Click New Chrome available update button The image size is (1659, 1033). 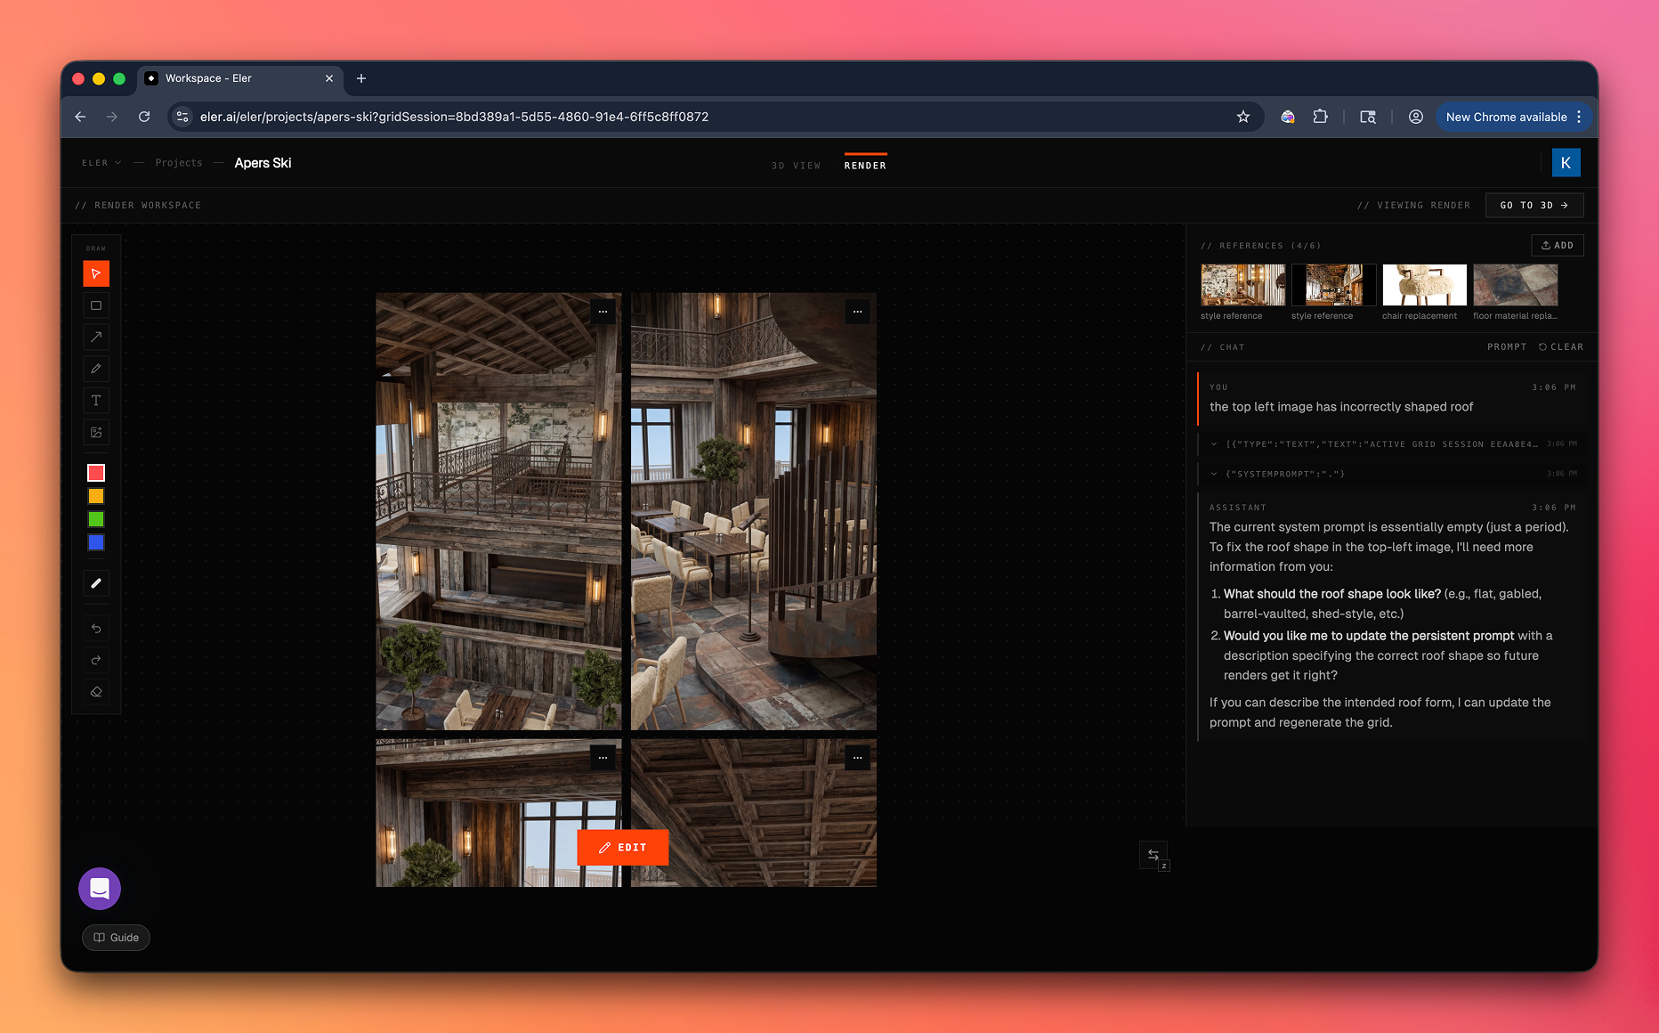pos(1506,117)
